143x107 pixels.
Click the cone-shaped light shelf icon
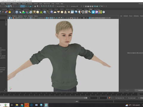(x=66, y=12)
